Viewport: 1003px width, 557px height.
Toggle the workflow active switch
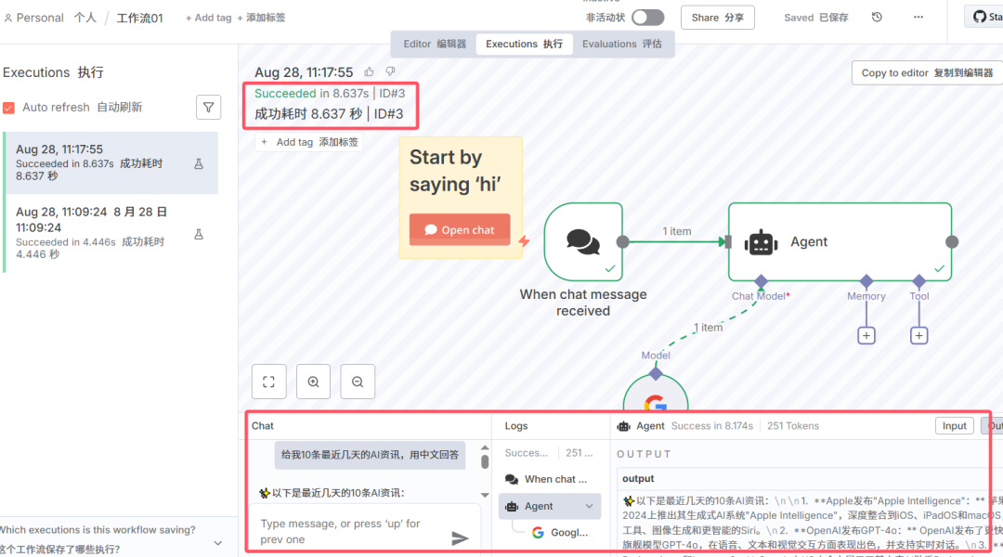coord(647,18)
